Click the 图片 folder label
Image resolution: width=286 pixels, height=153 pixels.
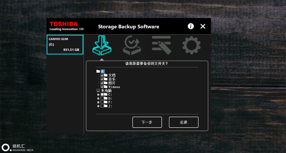point(112,83)
